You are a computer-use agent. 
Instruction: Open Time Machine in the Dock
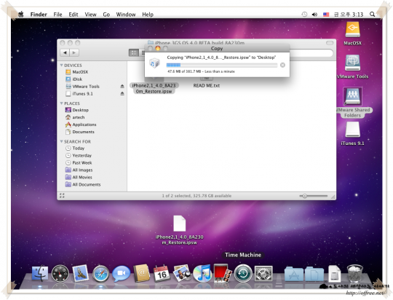[243, 273]
